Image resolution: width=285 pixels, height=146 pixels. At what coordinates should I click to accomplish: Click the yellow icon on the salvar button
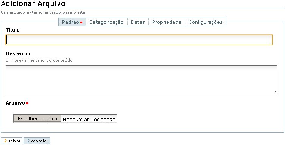click(5, 141)
